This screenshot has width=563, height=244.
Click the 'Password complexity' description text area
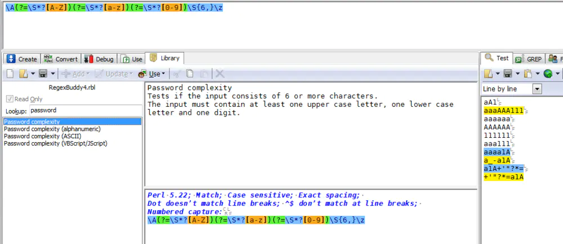(311, 134)
